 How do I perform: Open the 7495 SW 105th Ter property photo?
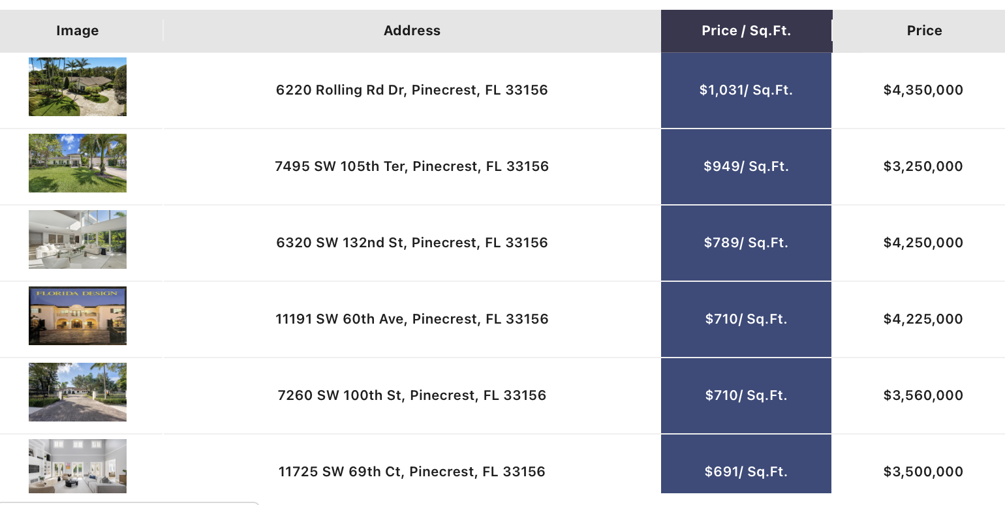pos(78,163)
